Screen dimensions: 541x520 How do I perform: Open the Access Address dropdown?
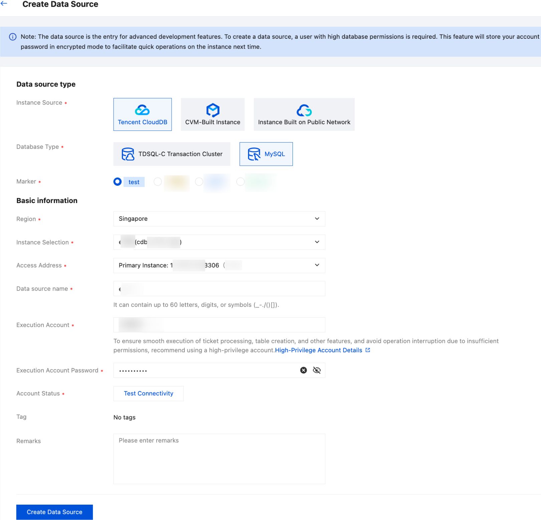(x=219, y=266)
